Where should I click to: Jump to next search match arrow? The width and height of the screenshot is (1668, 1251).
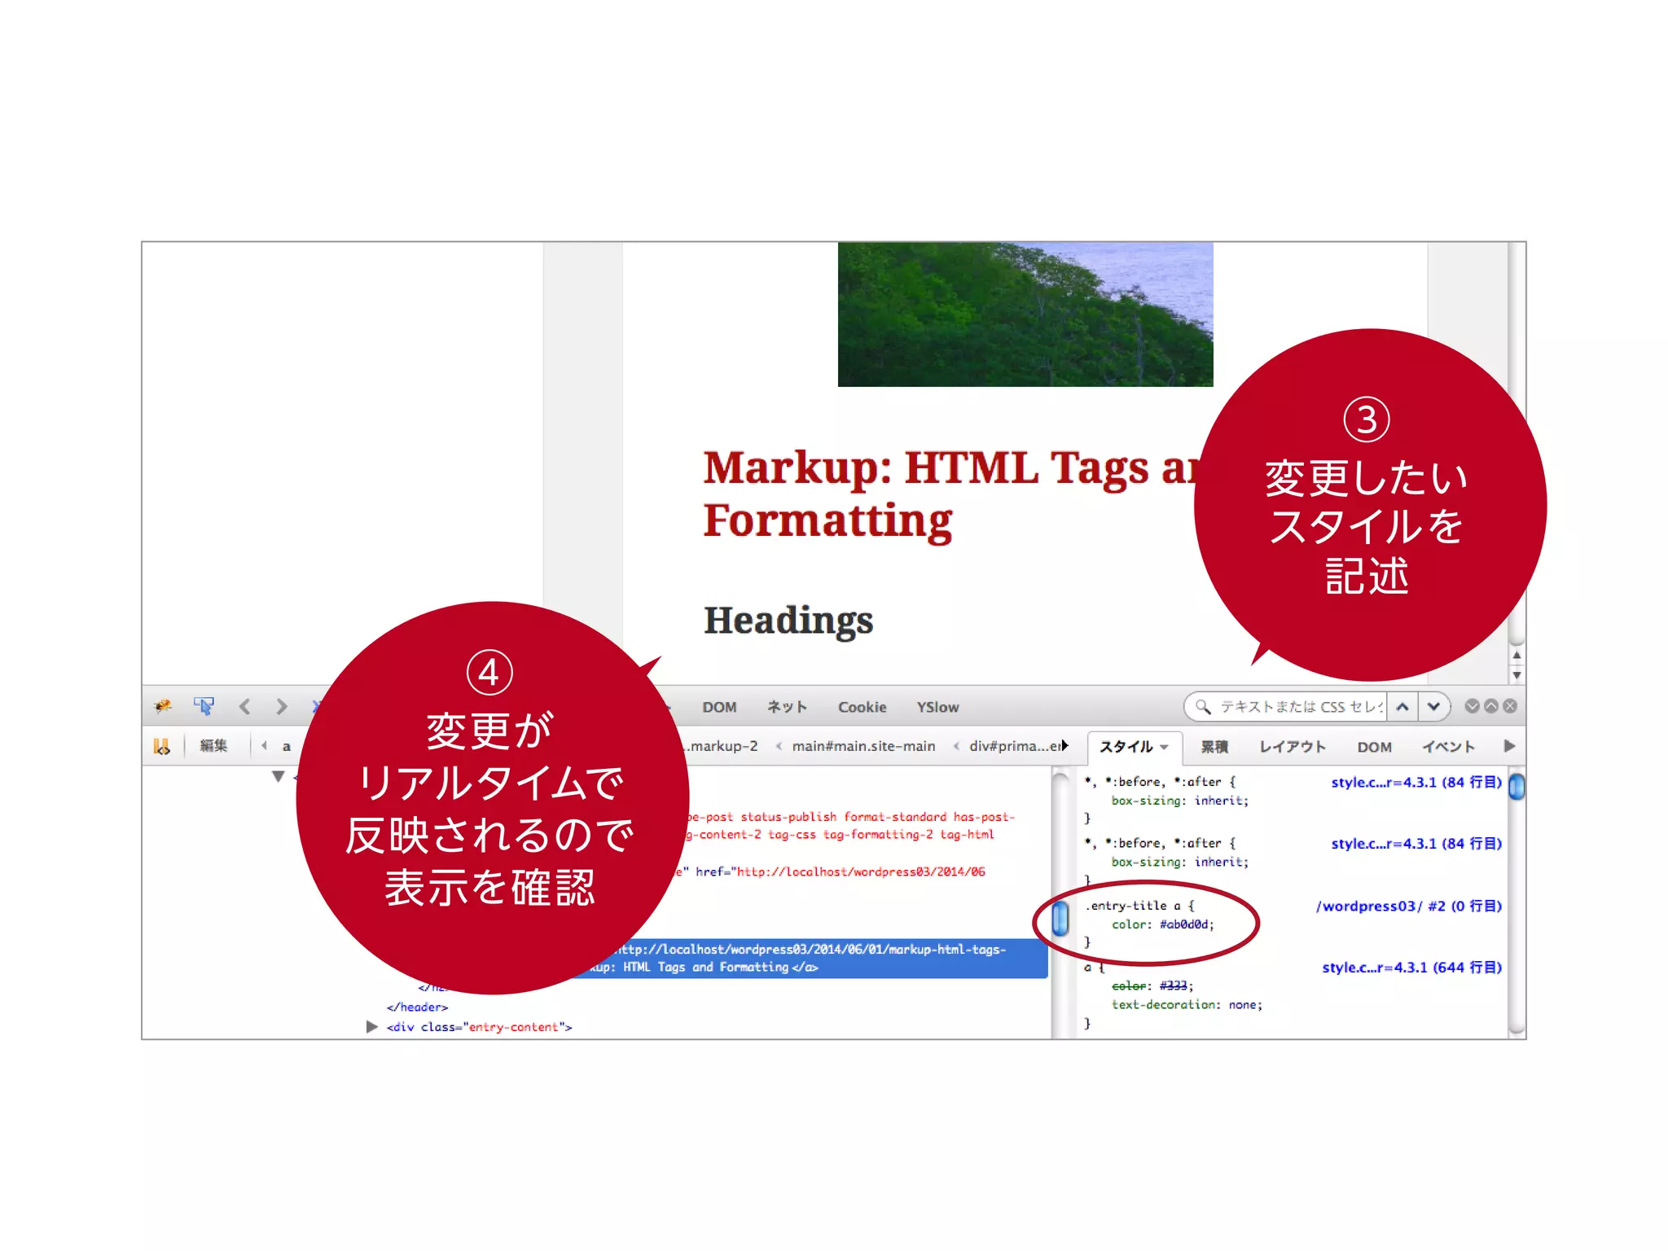pyautogui.click(x=1433, y=707)
